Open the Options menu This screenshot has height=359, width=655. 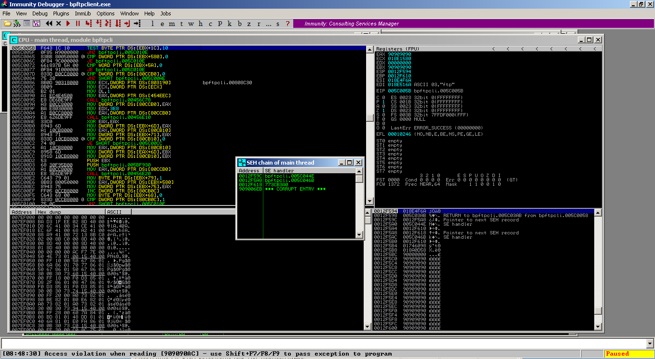pyautogui.click(x=106, y=13)
